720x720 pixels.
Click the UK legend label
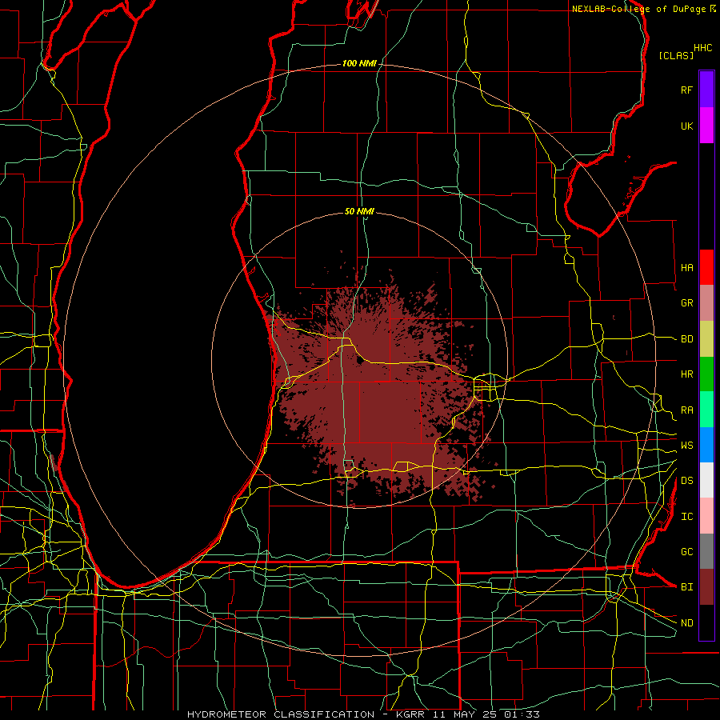pyautogui.click(x=686, y=126)
